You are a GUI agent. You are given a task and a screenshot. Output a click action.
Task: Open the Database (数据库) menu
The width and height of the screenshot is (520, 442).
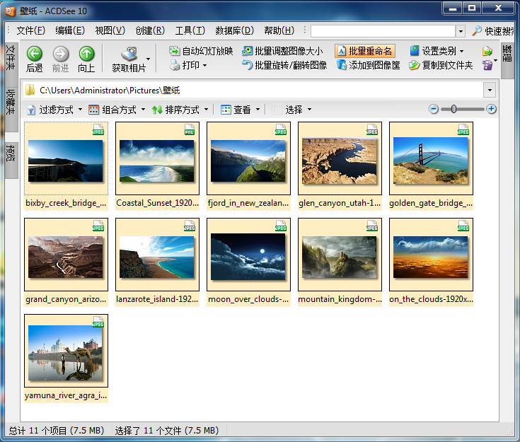click(234, 31)
